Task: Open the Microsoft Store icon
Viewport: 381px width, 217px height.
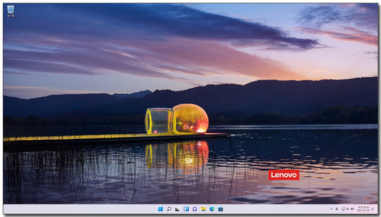Action: (220, 209)
